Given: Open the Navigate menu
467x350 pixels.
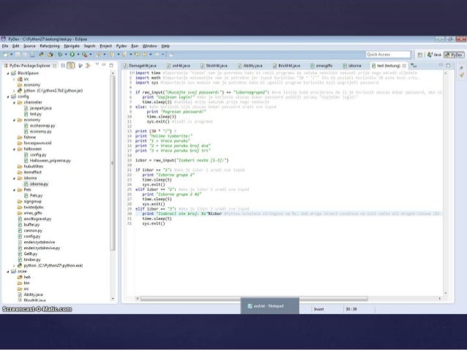Looking at the screenshot, I should (72, 46).
